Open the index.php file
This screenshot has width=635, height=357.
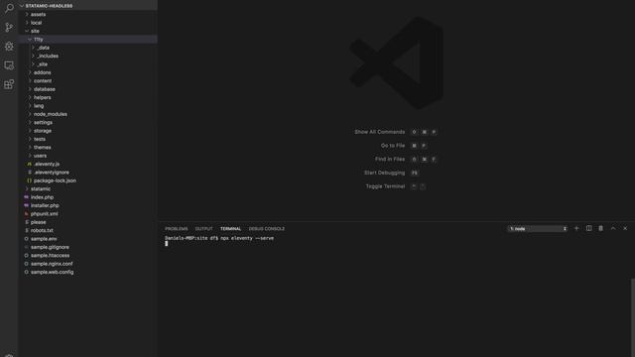(88, 197)
